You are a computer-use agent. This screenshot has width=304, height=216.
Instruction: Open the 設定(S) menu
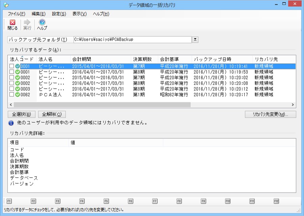[59, 14]
